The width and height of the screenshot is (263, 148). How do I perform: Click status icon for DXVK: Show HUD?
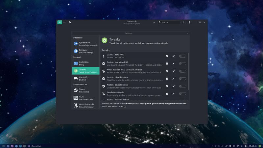(167, 56)
